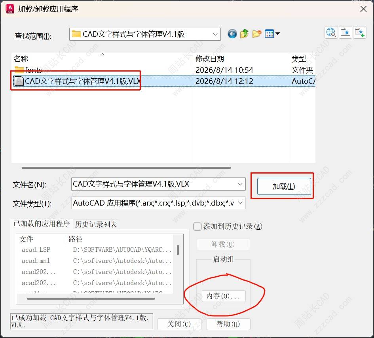Viewport: 374px width, 338px height.
Task: Click the loaded applications vertical scrollbar
Action: coord(178,250)
